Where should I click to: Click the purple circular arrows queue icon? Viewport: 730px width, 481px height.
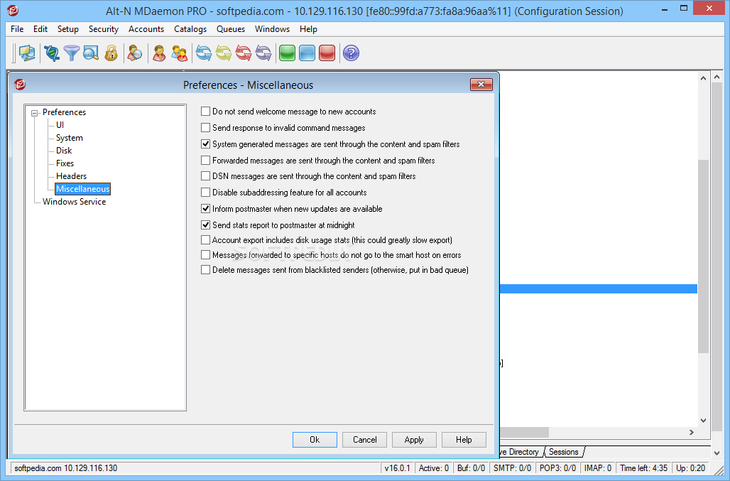(x=263, y=53)
